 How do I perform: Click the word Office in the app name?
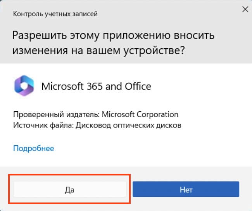(138, 85)
